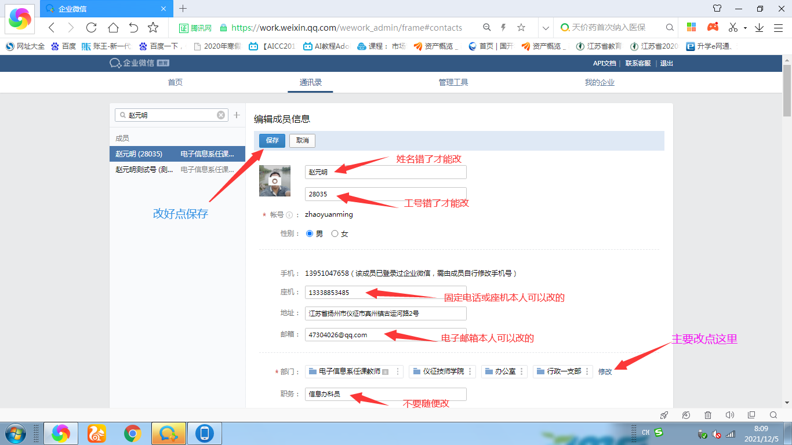
Task: Click the 保存 button
Action: [272, 140]
